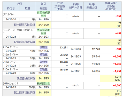Click the 13,271 sale amount
This screenshot has width=124, height=98.
coord(64,47)
